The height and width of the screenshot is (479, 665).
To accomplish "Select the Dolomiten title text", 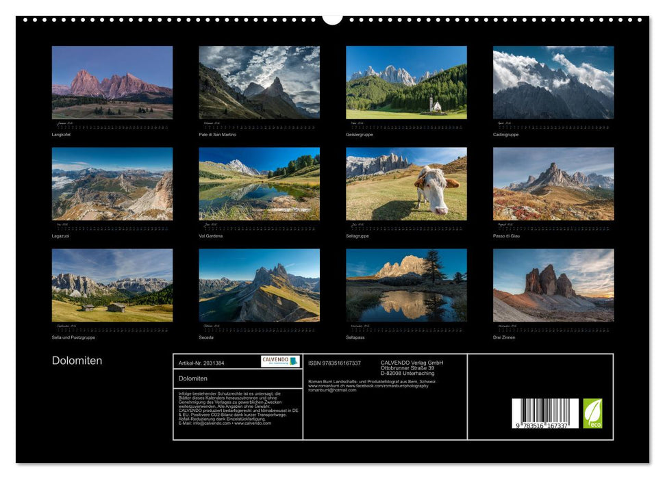I will pos(77,361).
